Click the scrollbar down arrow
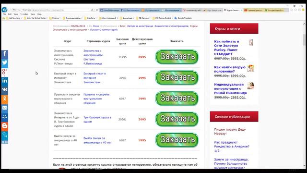 304,165
